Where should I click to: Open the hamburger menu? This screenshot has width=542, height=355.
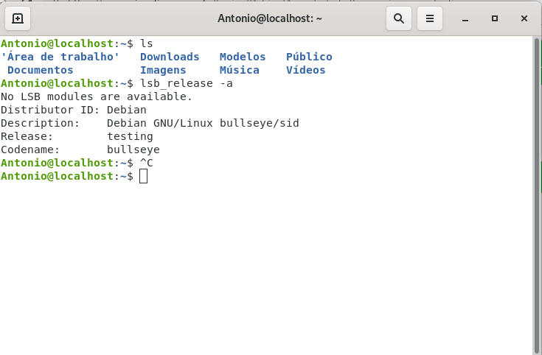tap(430, 18)
